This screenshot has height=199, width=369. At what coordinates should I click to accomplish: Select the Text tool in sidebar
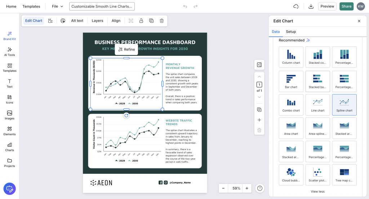coord(9,83)
